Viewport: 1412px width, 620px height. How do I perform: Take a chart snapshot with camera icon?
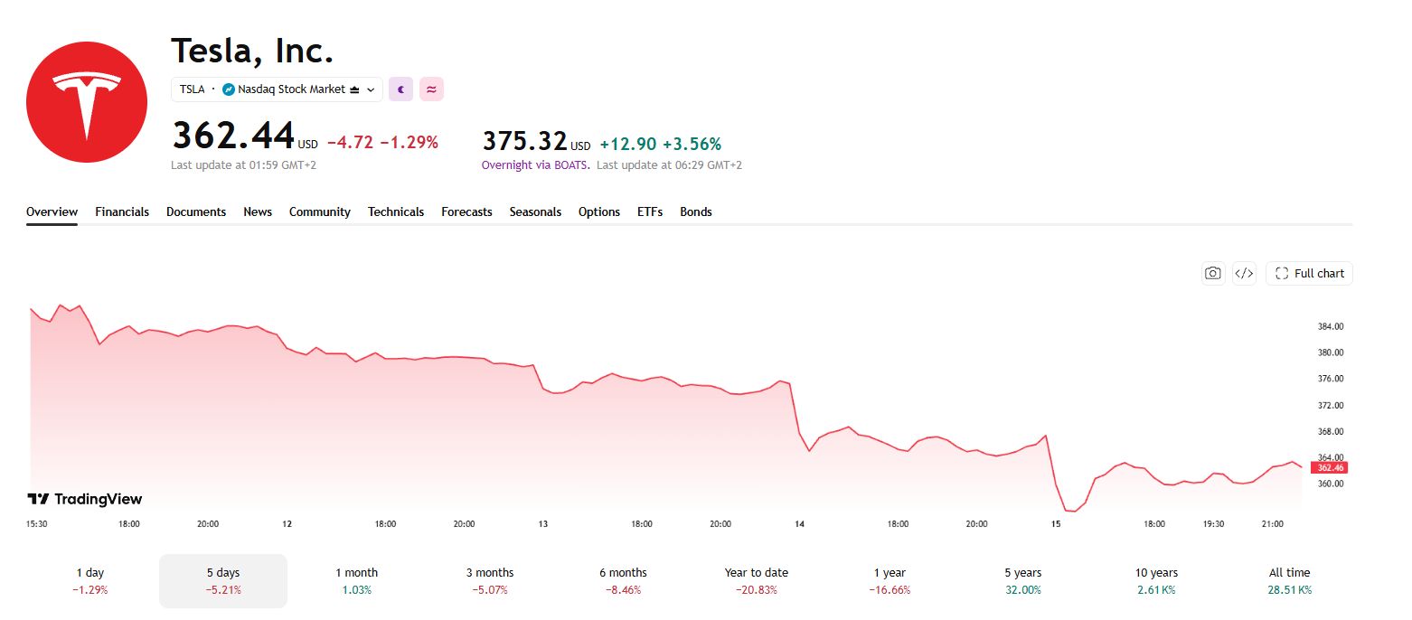1213,273
